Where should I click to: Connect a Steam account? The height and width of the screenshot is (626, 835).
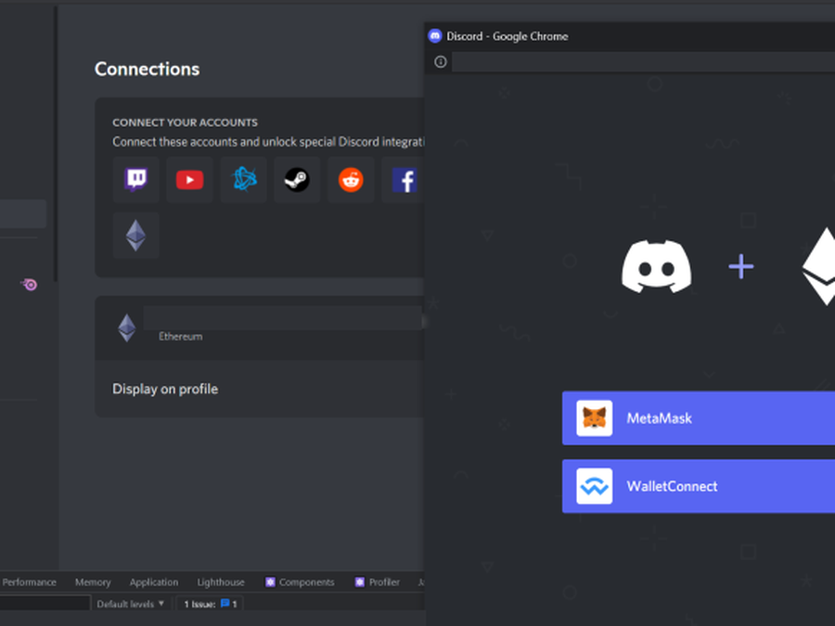[x=297, y=180]
